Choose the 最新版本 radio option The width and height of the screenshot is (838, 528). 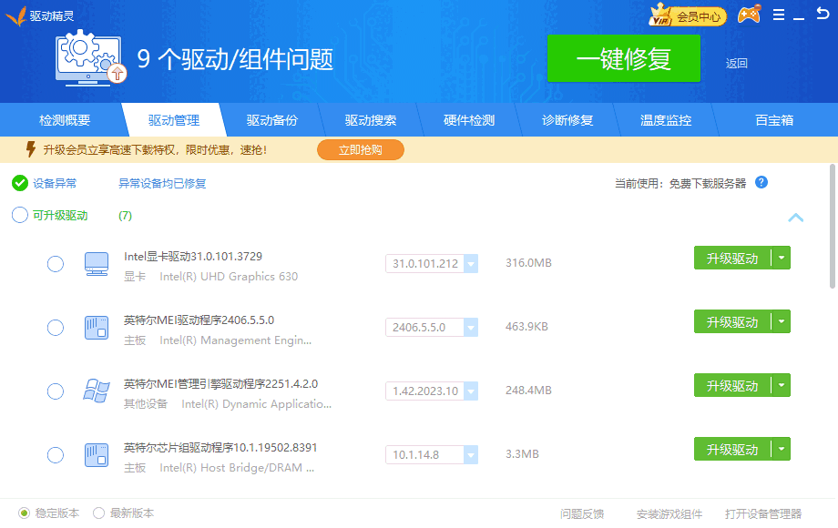pyautogui.click(x=99, y=513)
